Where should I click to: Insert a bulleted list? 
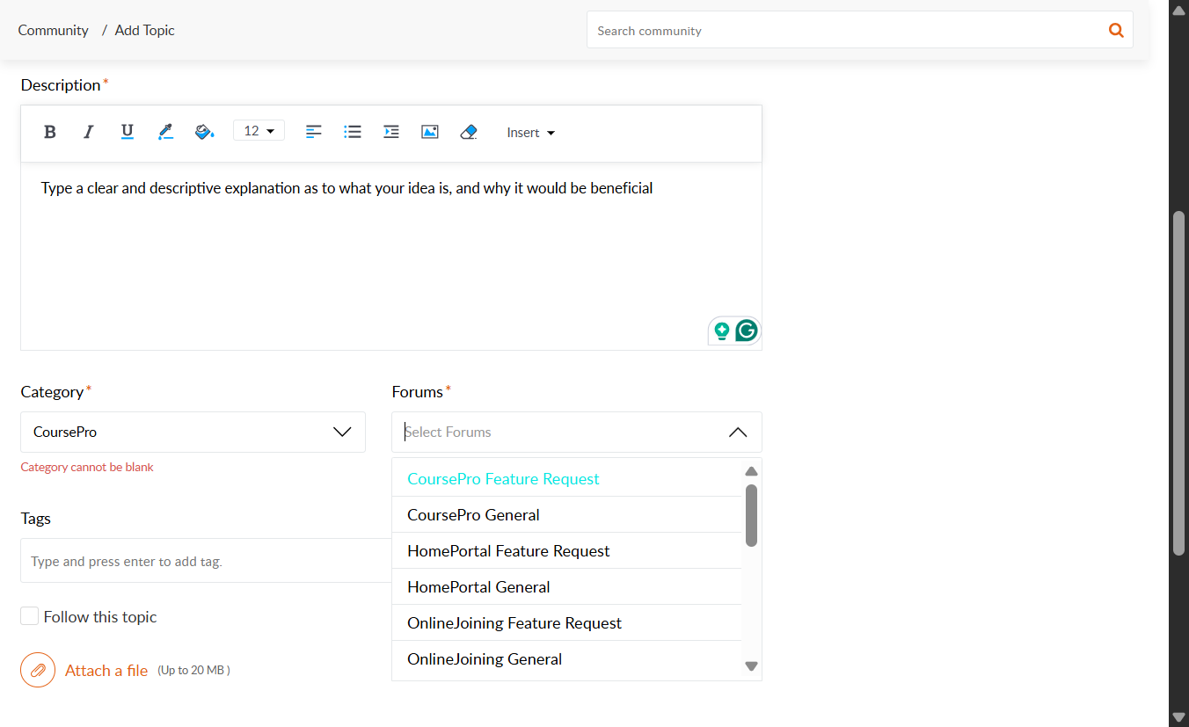point(353,132)
